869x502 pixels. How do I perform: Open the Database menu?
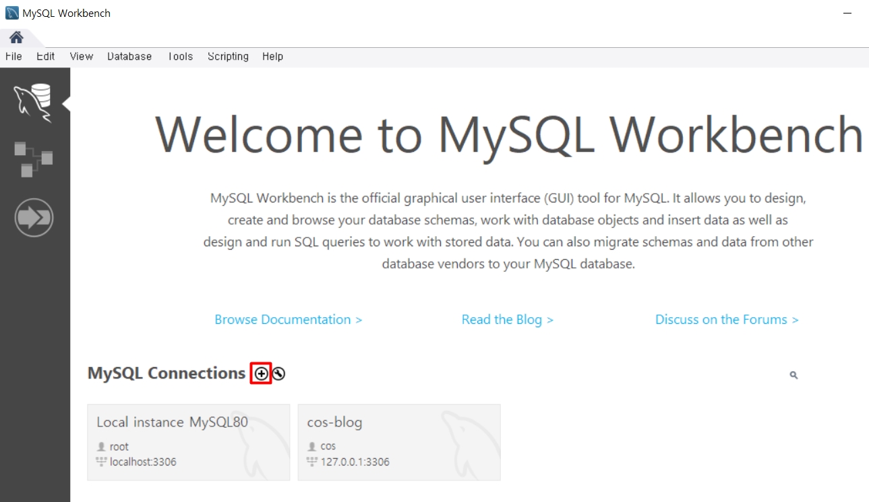point(129,57)
